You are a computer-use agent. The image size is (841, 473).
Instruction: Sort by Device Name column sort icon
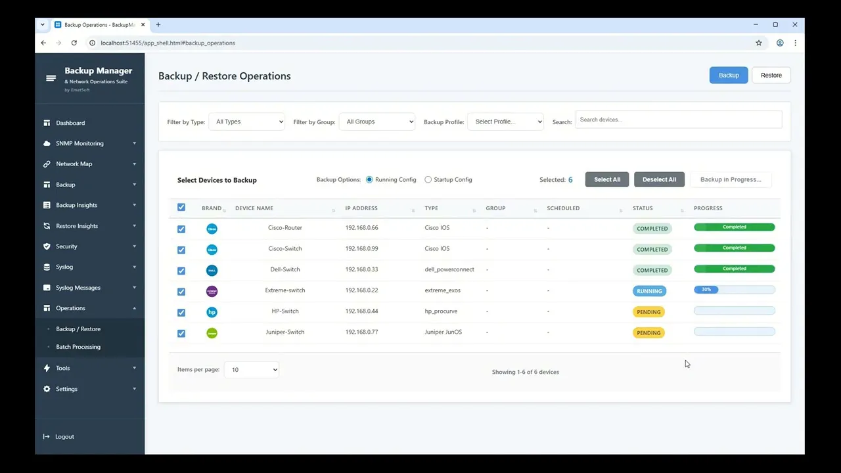pyautogui.click(x=332, y=210)
